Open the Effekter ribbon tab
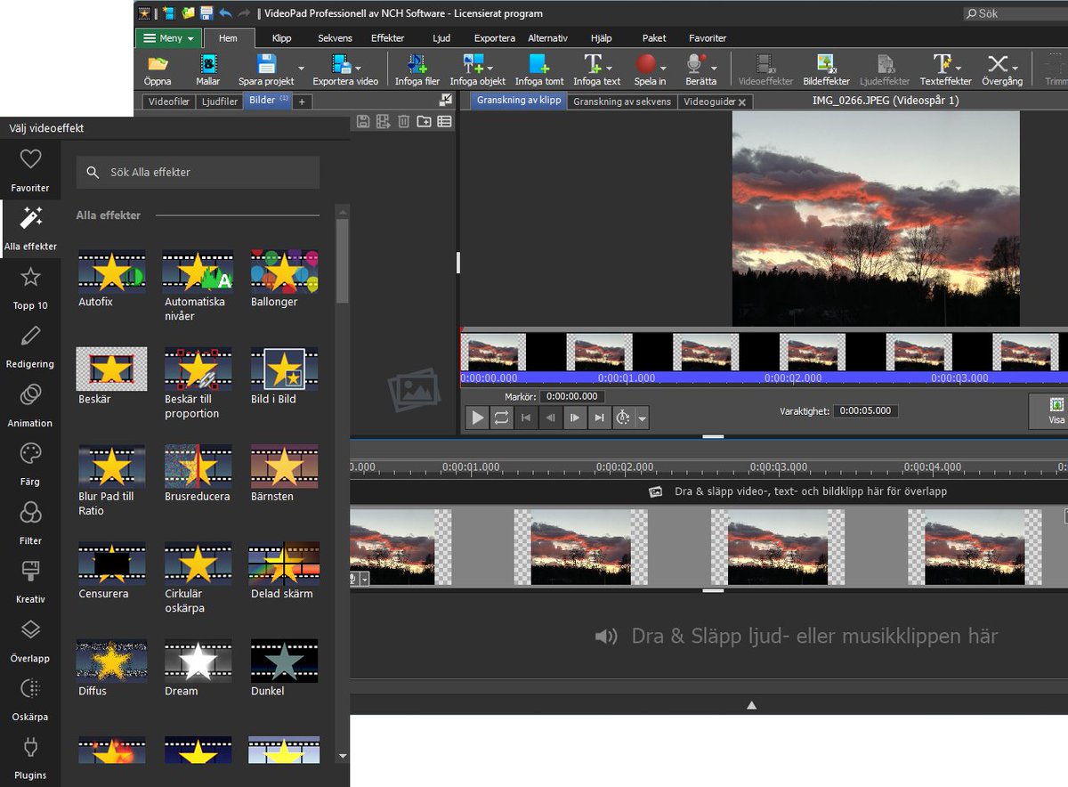Viewport: 1068px width, 787px height. 388,38
